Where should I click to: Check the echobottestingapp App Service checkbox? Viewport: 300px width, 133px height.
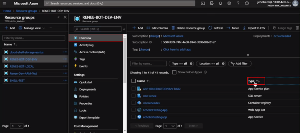[x=134, y=117]
